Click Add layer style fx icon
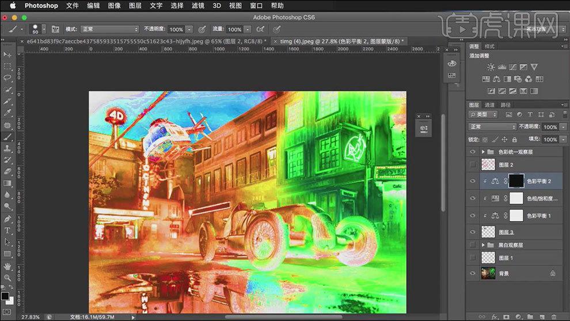 (x=495, y=316)
